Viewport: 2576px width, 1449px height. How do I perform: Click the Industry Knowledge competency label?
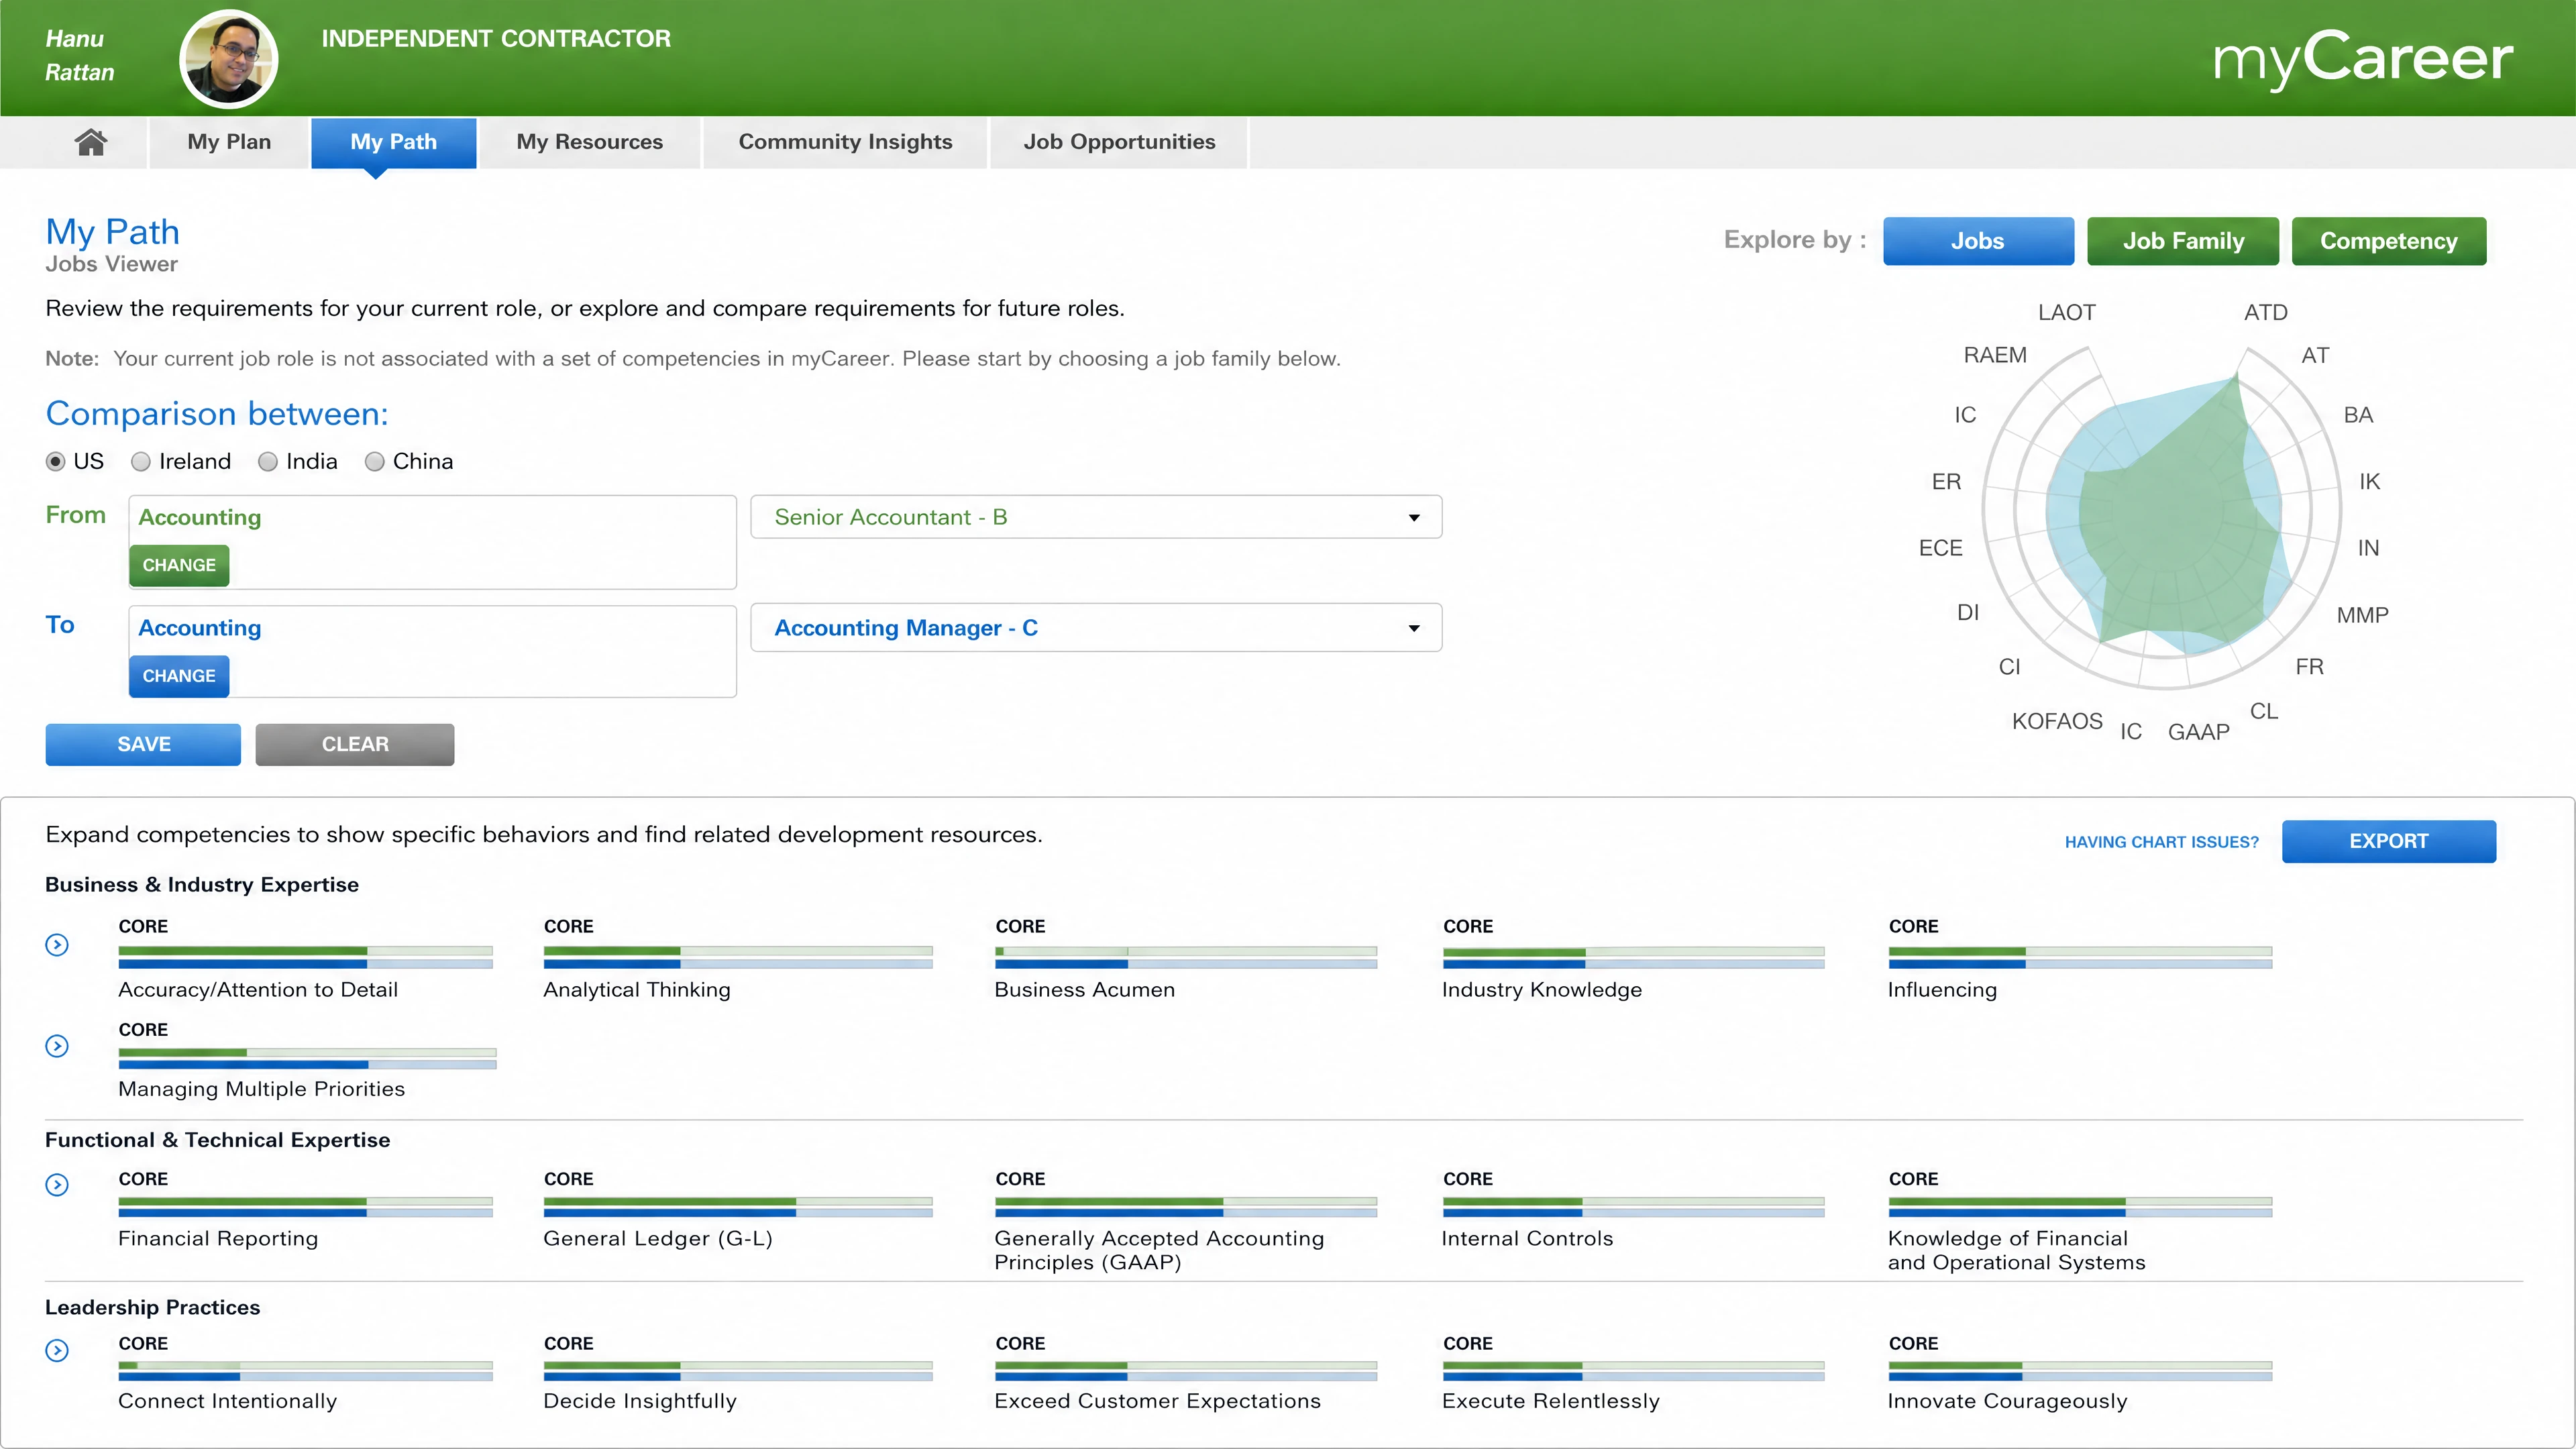[x=1542, y=990]
